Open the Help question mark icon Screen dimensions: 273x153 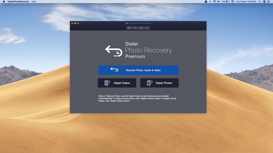135,28
